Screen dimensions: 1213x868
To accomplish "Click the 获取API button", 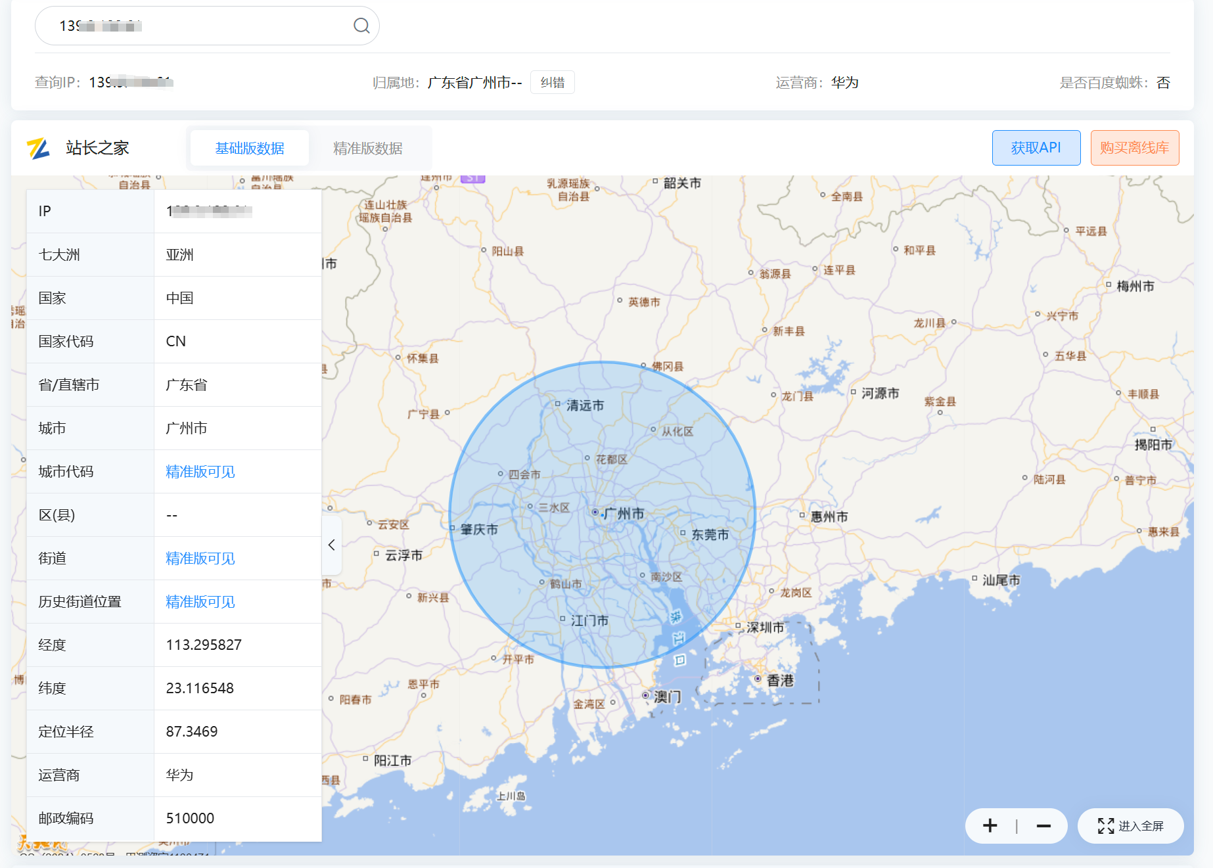I will pos(1036,148).
